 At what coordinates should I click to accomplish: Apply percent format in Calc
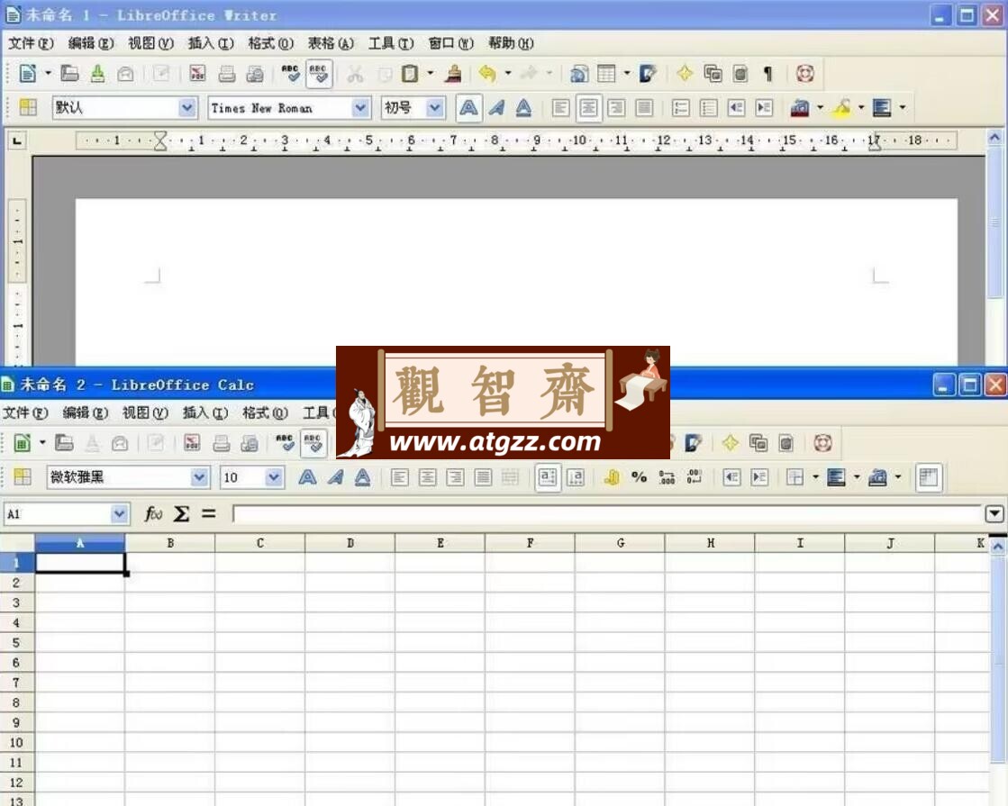[639, 477]
